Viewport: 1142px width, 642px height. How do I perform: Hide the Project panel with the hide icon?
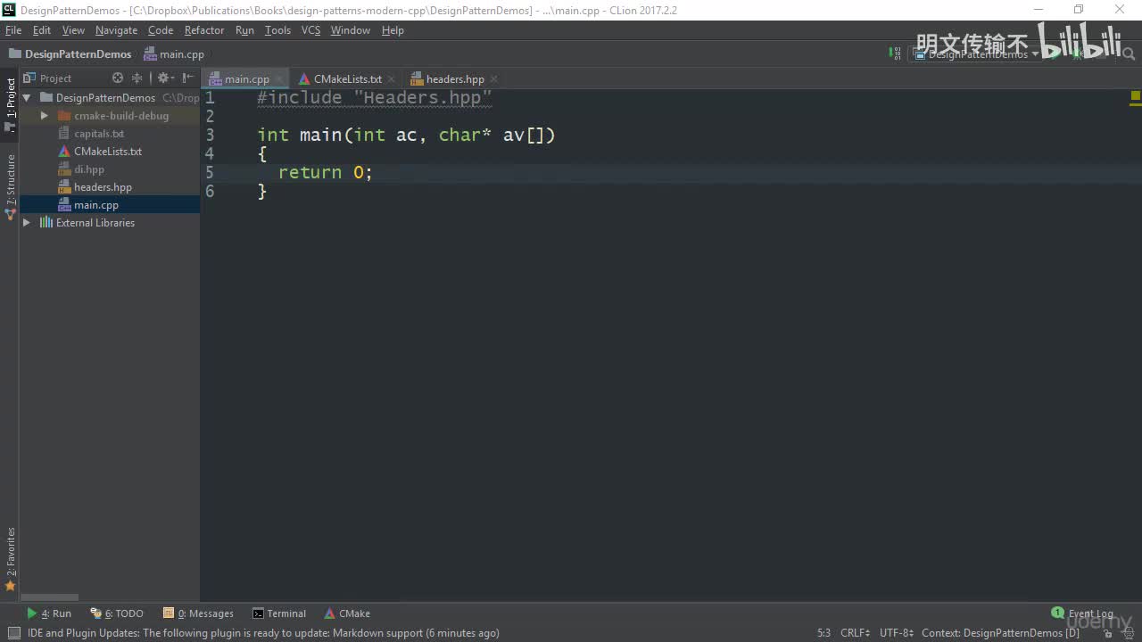tap(188, 78)
